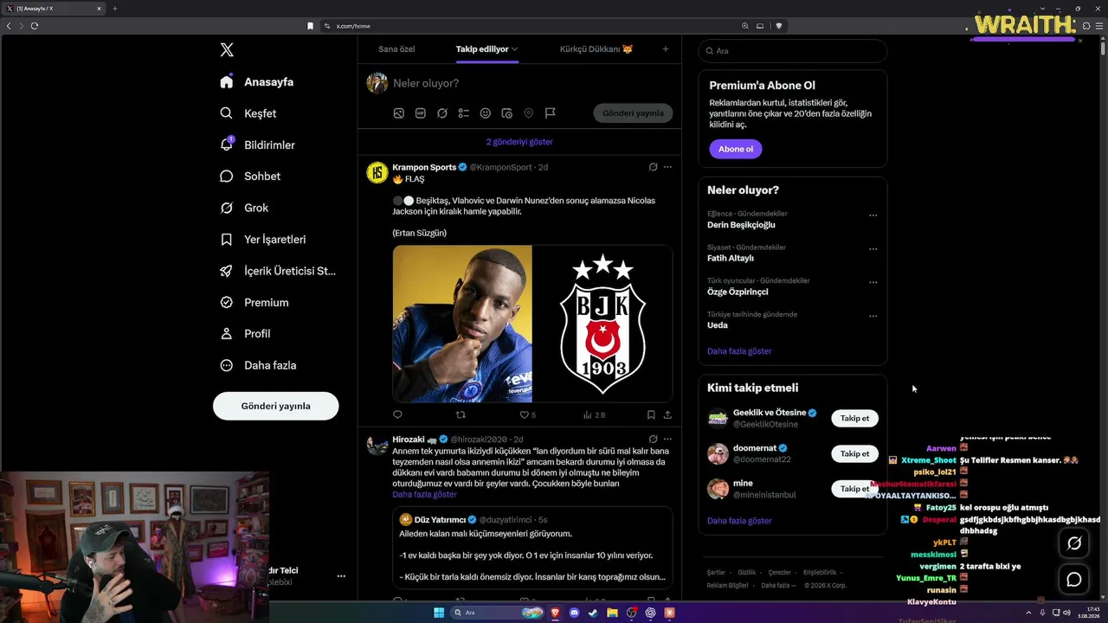Expand Hirozaki post with Daha fazla göster
Screen dimensions: 1108x623
point(424,495)
